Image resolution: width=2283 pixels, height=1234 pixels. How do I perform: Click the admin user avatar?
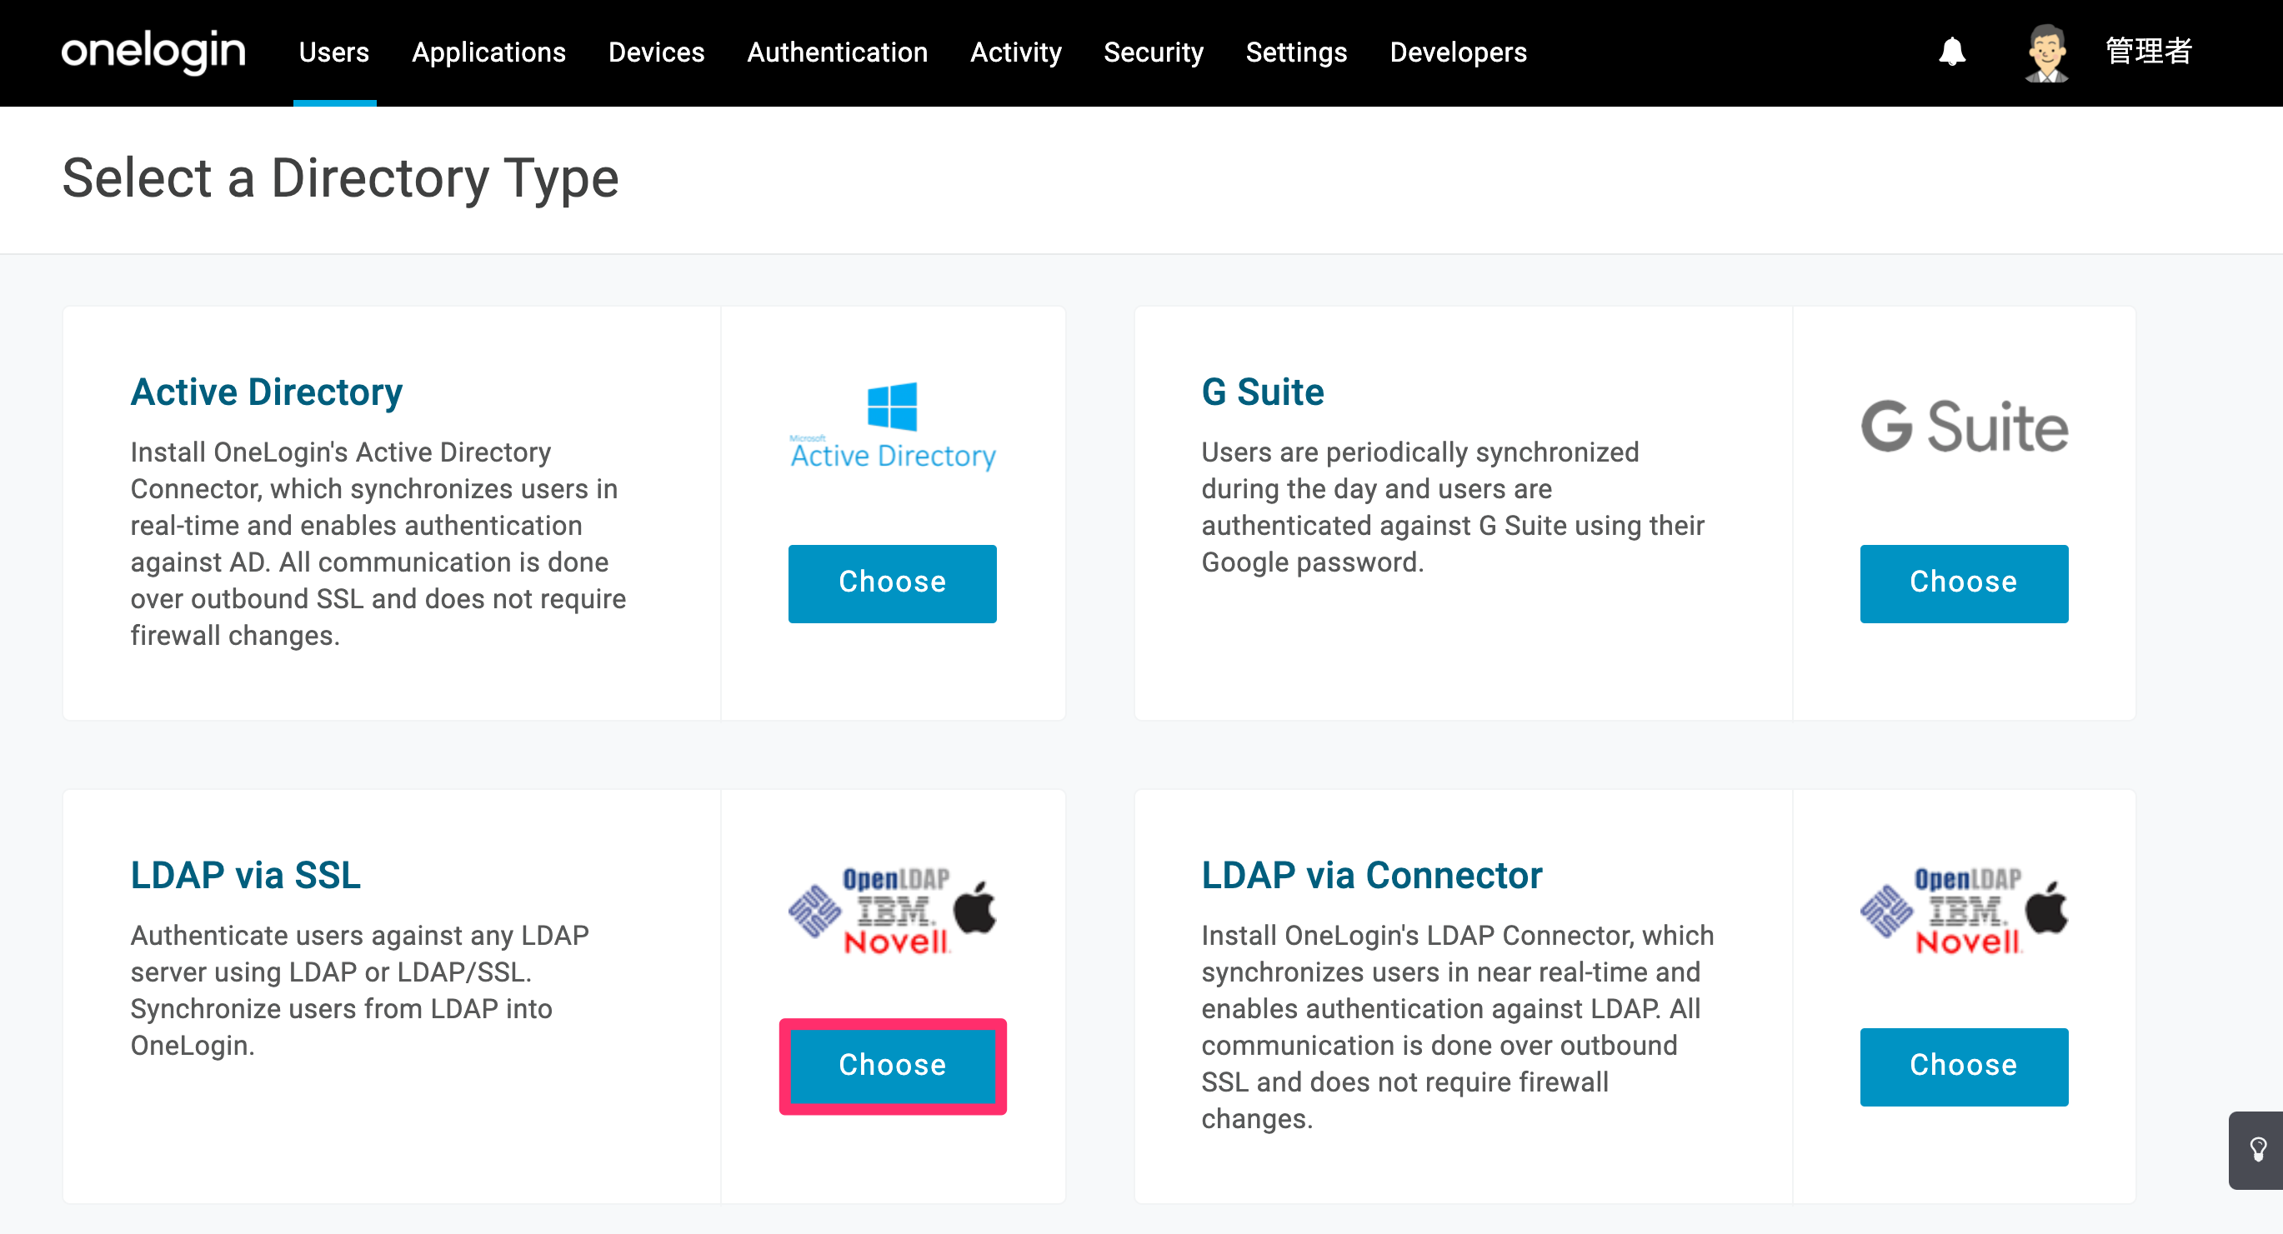[x=2046, y=53]
